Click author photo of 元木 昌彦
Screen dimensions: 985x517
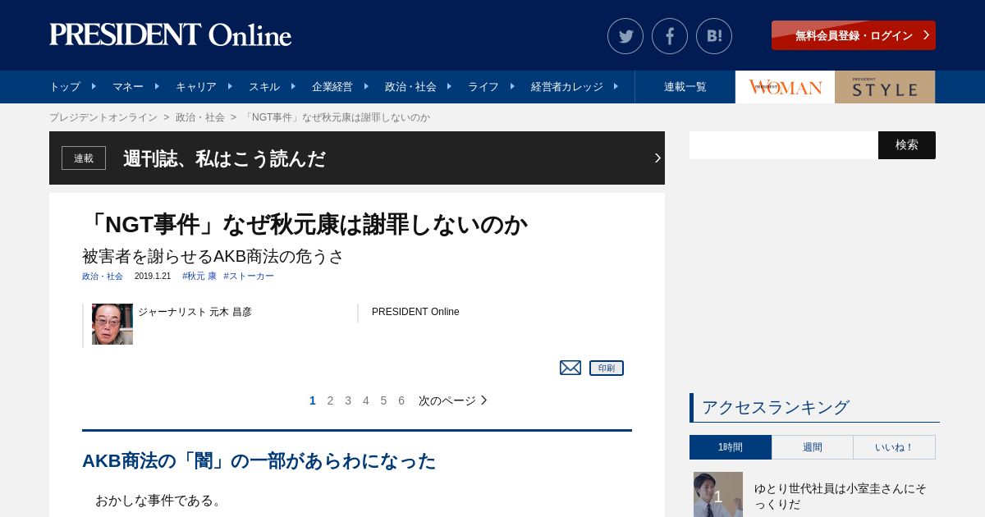click(x=112, y=324)
